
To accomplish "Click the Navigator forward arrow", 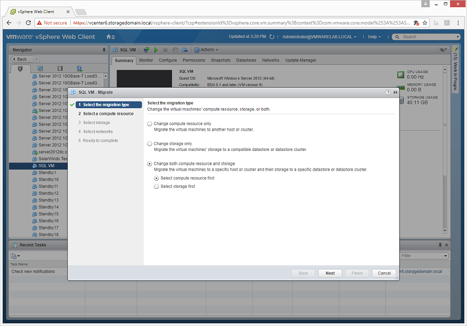I will coord(37,59).
